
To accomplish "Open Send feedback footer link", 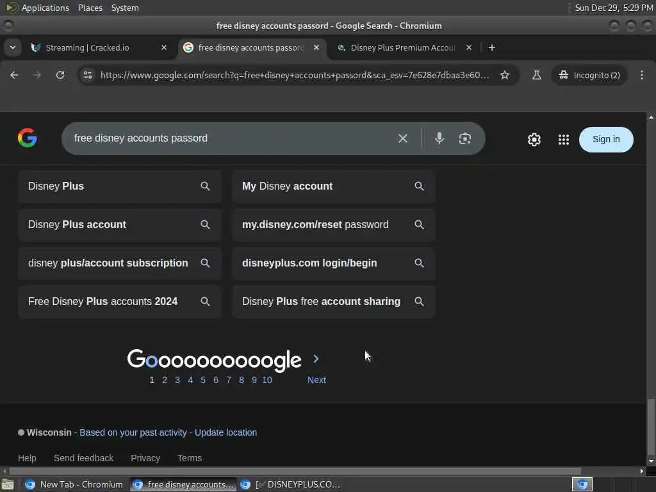I will 83,458.
